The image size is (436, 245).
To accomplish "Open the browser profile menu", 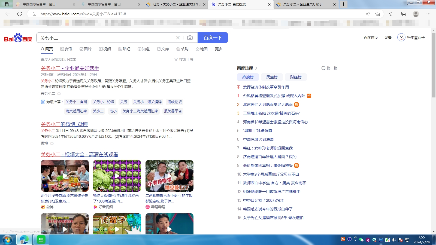I will pyautogui.click(x=416, y=14).
